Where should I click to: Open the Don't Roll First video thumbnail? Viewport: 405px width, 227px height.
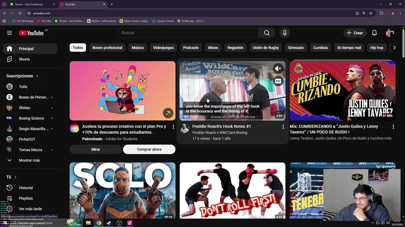click(233, 190)
